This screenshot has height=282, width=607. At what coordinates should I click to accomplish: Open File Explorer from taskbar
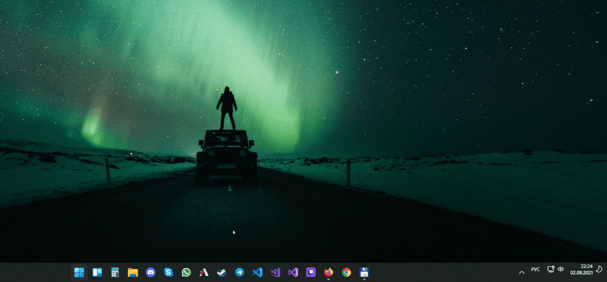pyautogui.click(x=133, y=272)
